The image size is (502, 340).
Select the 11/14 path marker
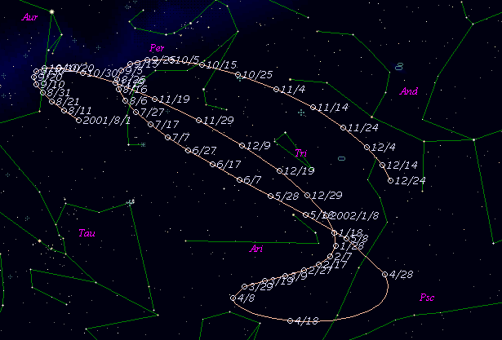[313, 107]
